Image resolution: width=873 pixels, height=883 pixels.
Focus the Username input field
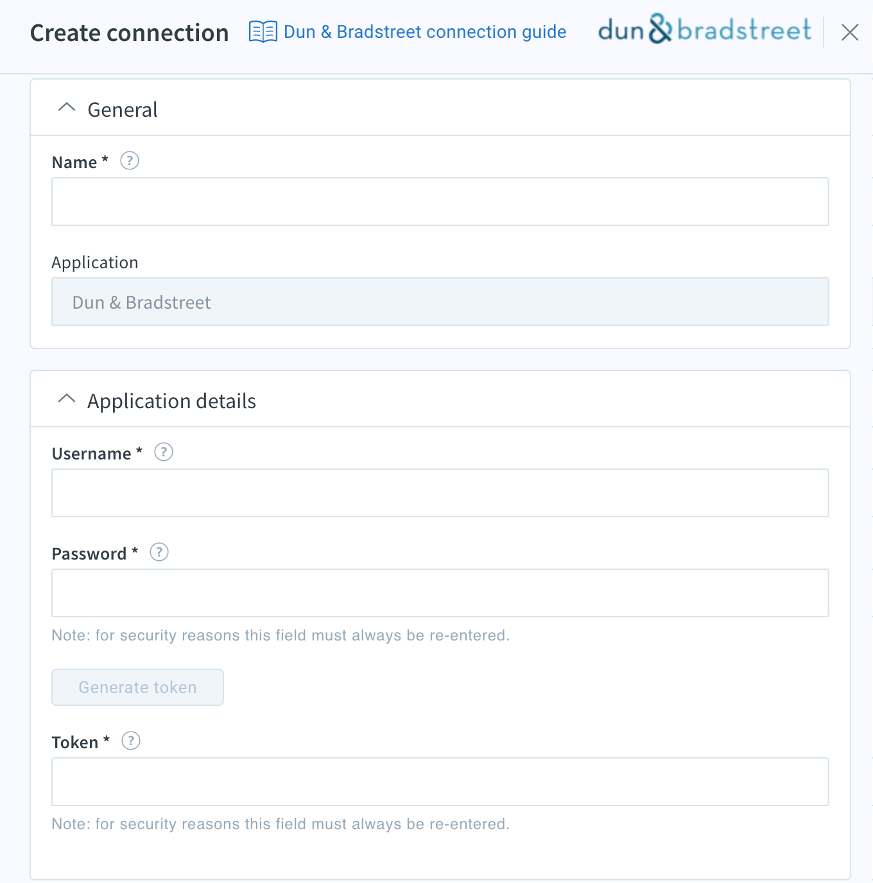pos(440,493)
